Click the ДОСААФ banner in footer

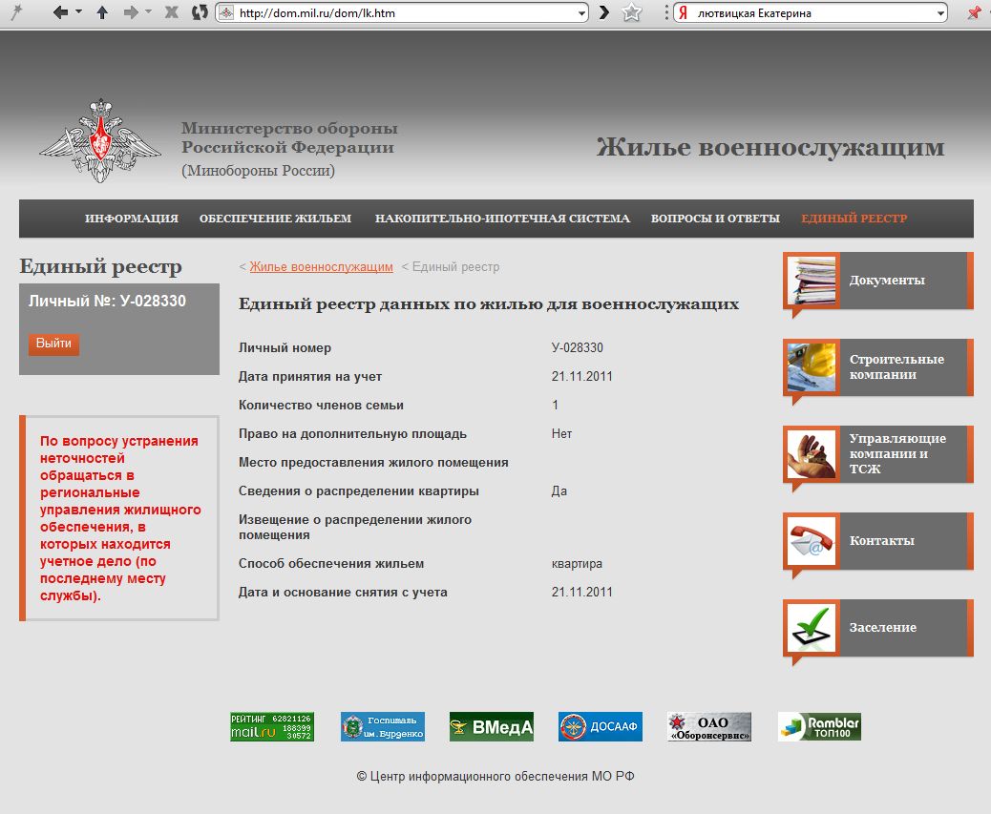point(601,727)
